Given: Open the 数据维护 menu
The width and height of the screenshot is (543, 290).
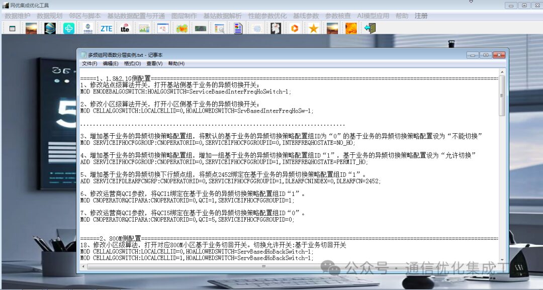Looking at the screenshot, I should coord(17,16).
